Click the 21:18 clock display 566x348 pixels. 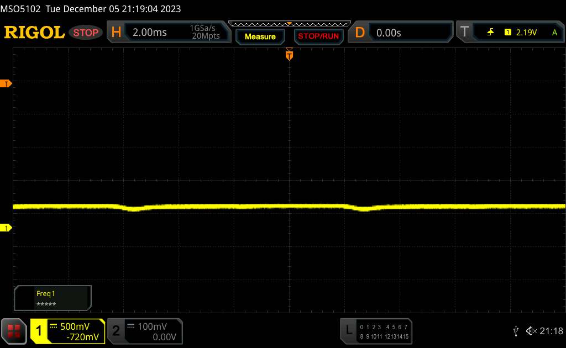(x=551, y=331)
